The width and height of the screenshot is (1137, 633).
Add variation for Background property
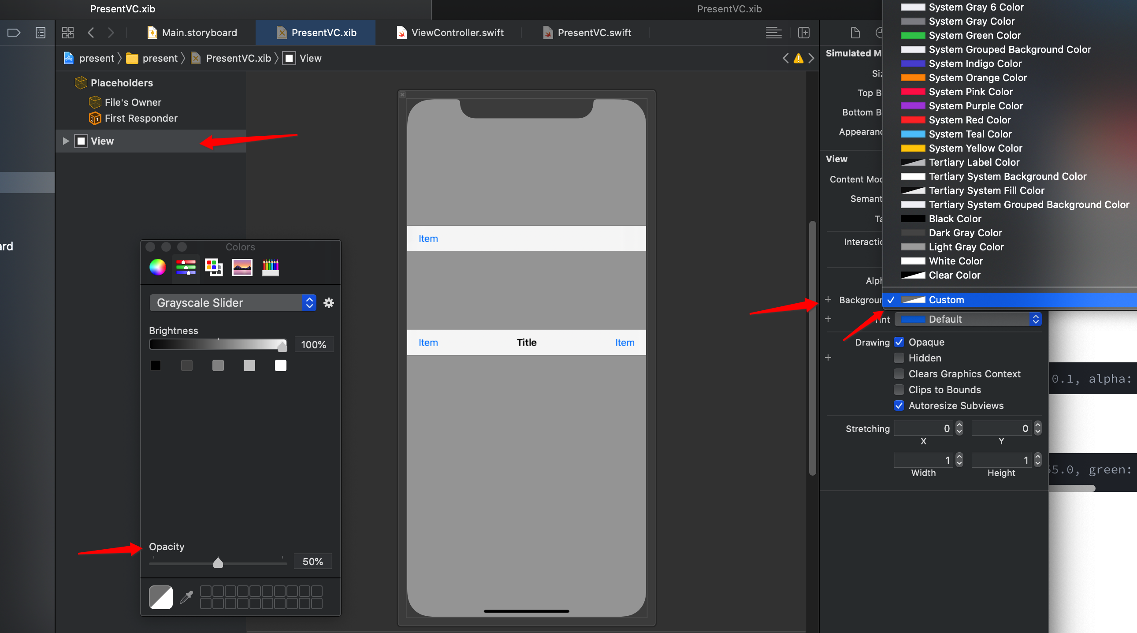[x=828, y=300]
